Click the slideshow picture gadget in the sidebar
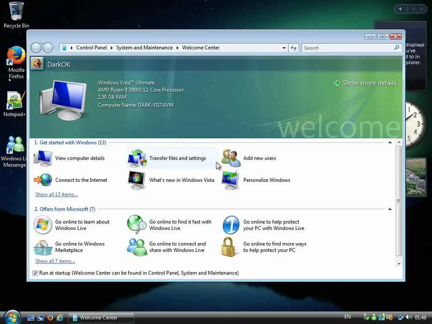 point(416,177)
